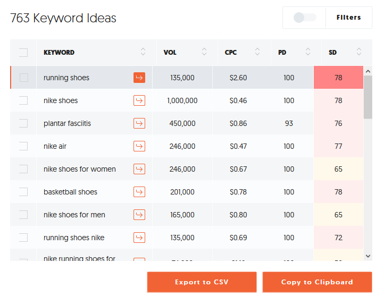Image resolution: width=384 pixels, height=296 pixels.
Task: Click arrow icon beside nike shoes keyword
Action: point(139,101)
